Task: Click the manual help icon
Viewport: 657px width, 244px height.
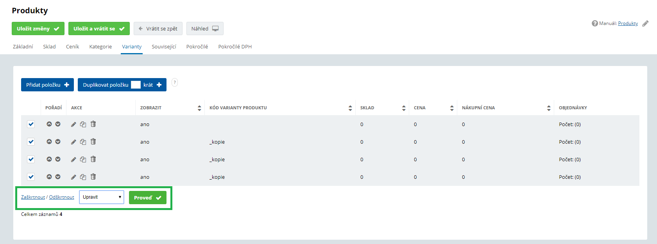Action: (595, 23)
